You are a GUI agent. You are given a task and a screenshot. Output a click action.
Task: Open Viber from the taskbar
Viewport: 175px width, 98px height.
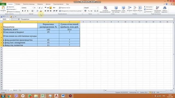tap(16, 96)
